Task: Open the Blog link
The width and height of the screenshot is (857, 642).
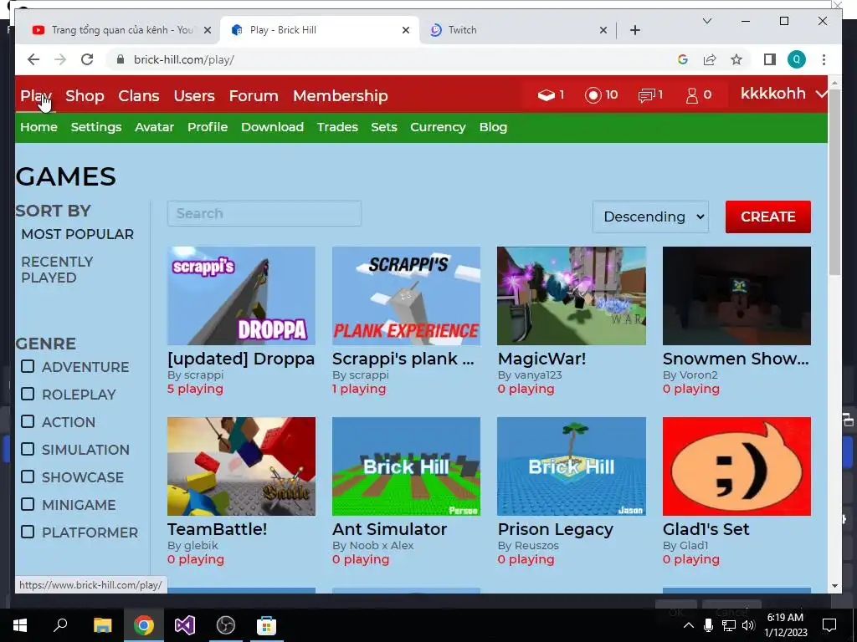Action: point(493,127)
